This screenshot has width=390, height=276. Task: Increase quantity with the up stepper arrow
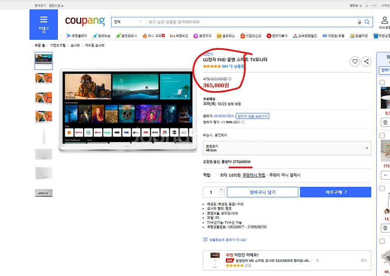click(221, 190)
